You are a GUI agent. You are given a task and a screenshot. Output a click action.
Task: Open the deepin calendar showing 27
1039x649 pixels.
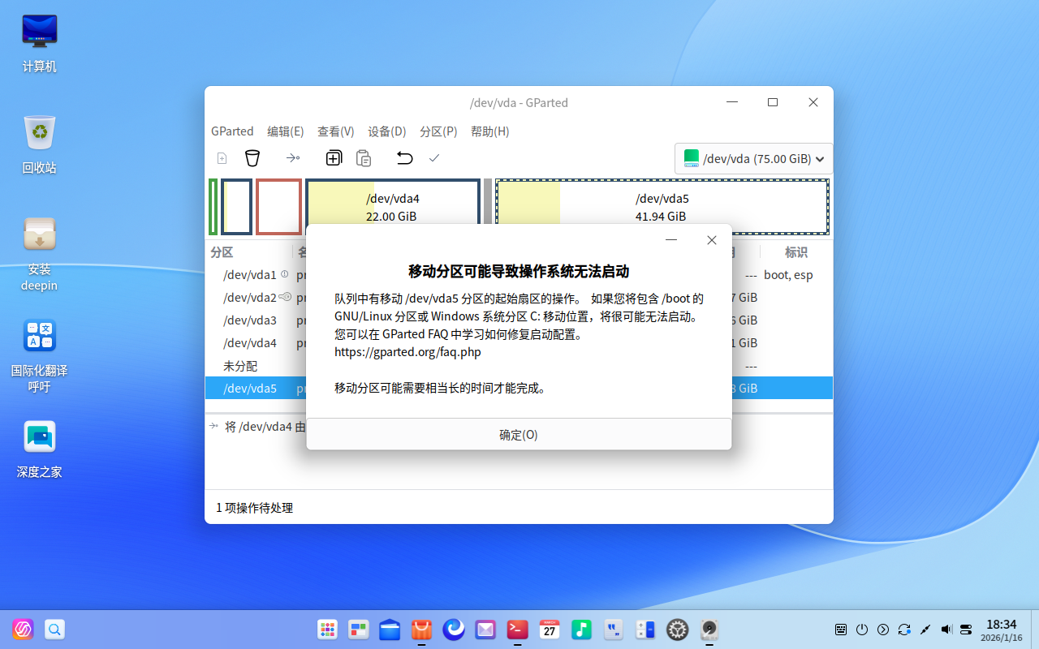point(549,630)
